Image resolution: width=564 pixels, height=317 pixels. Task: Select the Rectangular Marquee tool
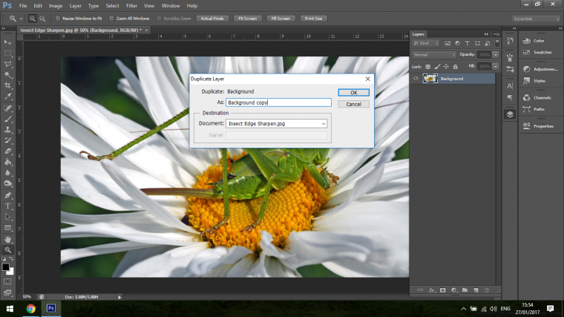click(7, 53)
